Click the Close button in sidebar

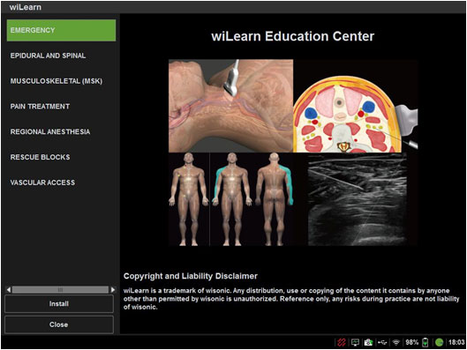pos(59,324)
